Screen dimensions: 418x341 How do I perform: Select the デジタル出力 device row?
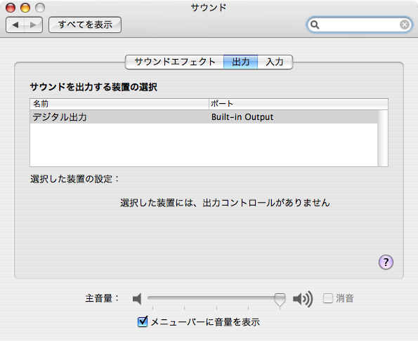pyautogui.click(x=204, y=117)
